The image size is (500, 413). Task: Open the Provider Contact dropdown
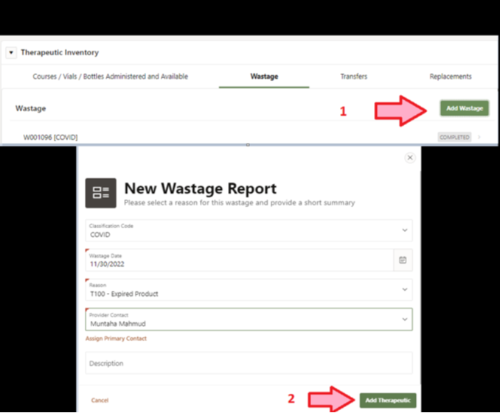tap(249, 320)
